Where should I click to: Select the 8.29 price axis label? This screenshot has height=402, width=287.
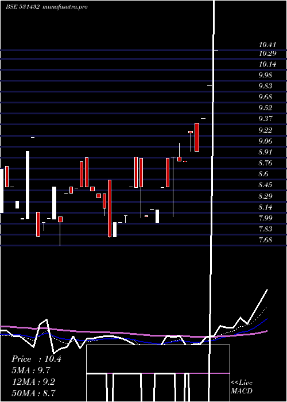pos(265,196)
